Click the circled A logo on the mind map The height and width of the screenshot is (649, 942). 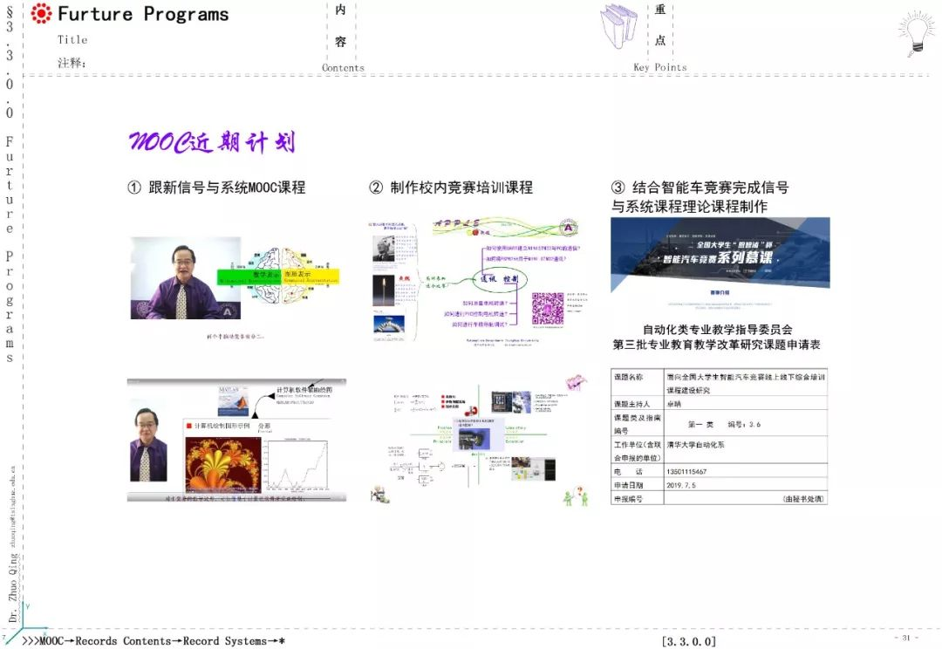[568, 228]
